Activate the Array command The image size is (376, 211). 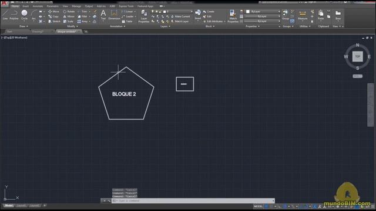(82, 21)
